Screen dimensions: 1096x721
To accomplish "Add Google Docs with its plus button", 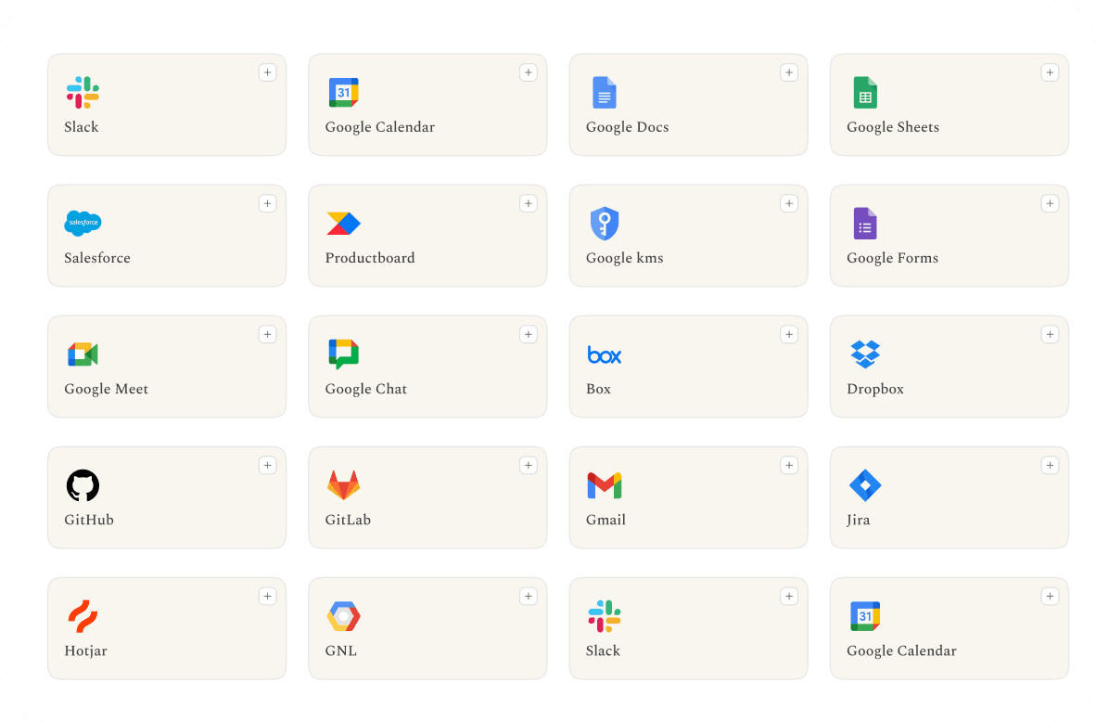I will [789, 72].
